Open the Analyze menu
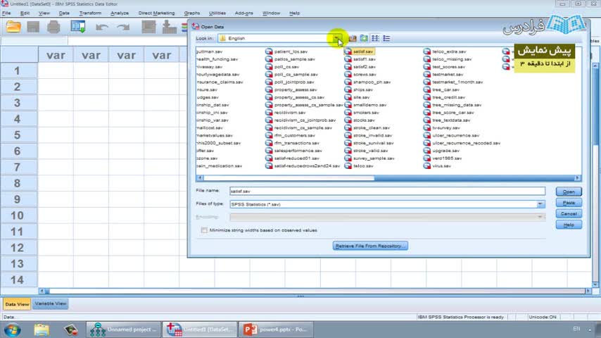 tap(120, 13)
